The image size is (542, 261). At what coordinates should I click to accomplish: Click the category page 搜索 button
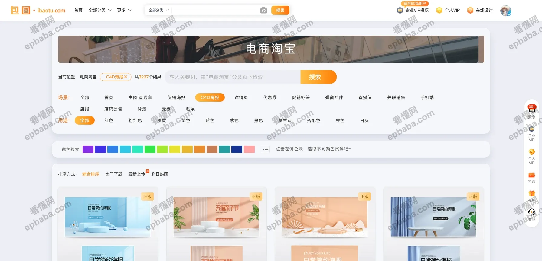[x=318, y=77]
